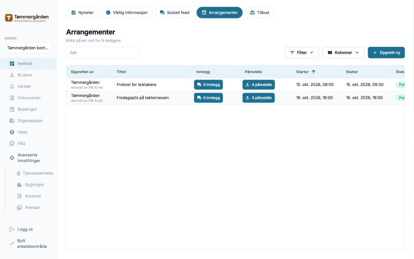Screen dimensions: 414x259
Task: Open the Fredagspils på takterrassen row title
Action: click(142, 98)
